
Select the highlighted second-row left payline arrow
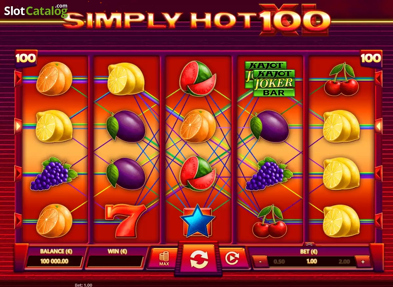click(x=18, y=126)
